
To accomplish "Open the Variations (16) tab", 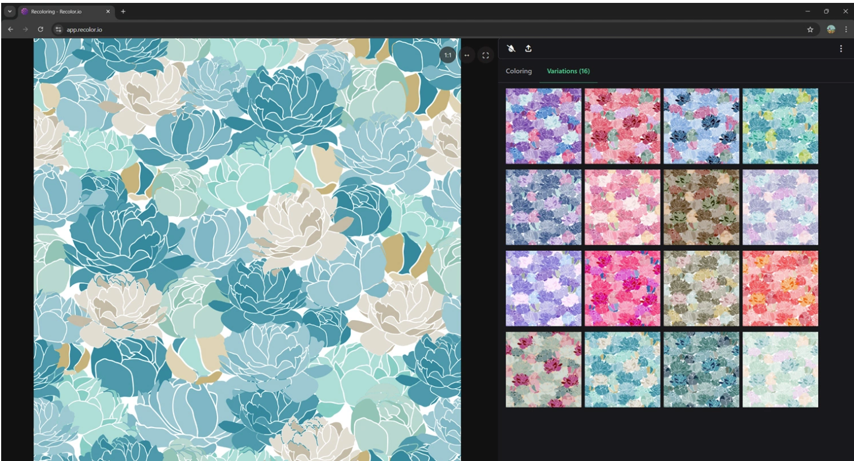I will pos(568,71).
